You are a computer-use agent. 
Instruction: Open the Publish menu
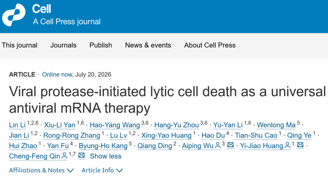coord(101,45)
